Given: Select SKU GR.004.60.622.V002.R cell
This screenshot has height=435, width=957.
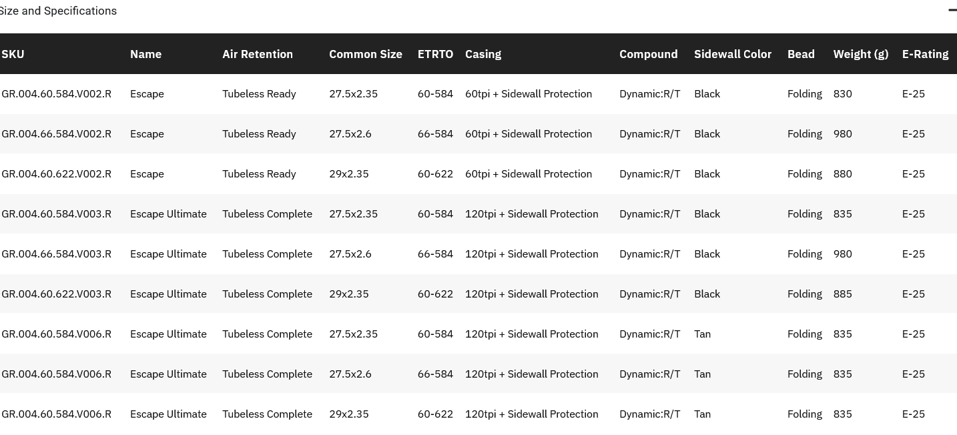Looking at the screenshot, I should click(x=57, y=174).
